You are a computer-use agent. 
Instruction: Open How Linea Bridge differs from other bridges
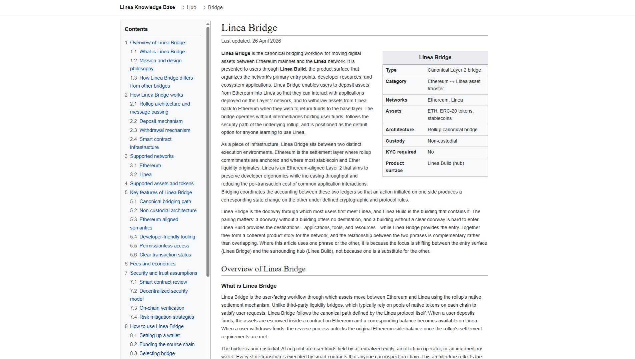coord(161,82)
